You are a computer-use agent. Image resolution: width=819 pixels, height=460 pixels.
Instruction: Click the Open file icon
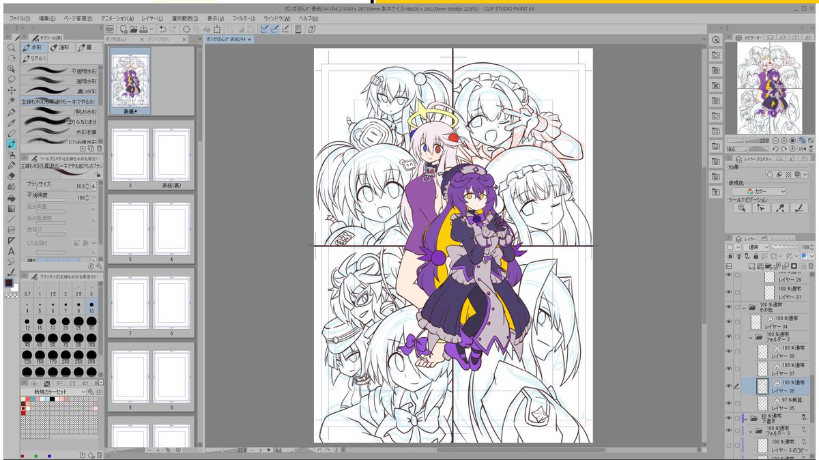(x=134, y=29)
